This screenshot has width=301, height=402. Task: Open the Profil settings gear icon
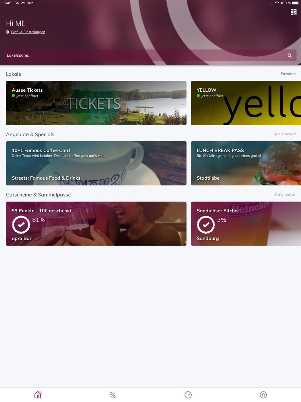point(8,32)
